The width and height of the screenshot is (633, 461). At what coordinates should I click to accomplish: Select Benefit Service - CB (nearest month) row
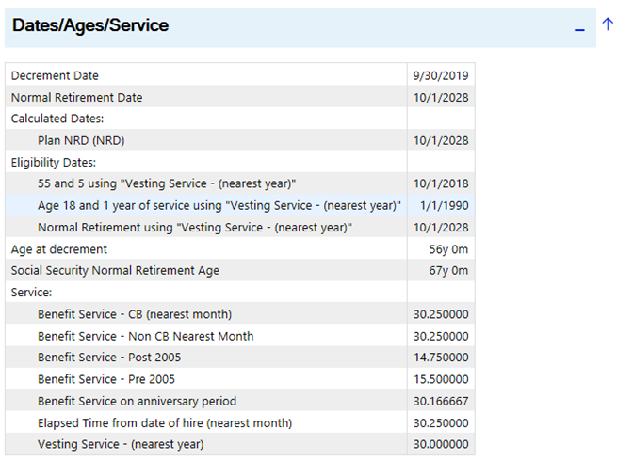click(240, 314)
